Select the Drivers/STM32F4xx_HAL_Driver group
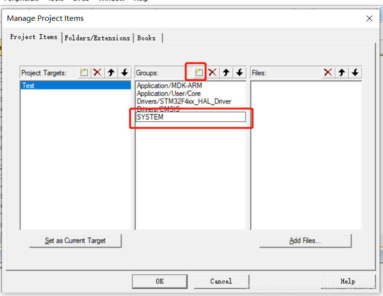Image resolution: width=383 pixels, height=296 pixels. pos(191,101)
